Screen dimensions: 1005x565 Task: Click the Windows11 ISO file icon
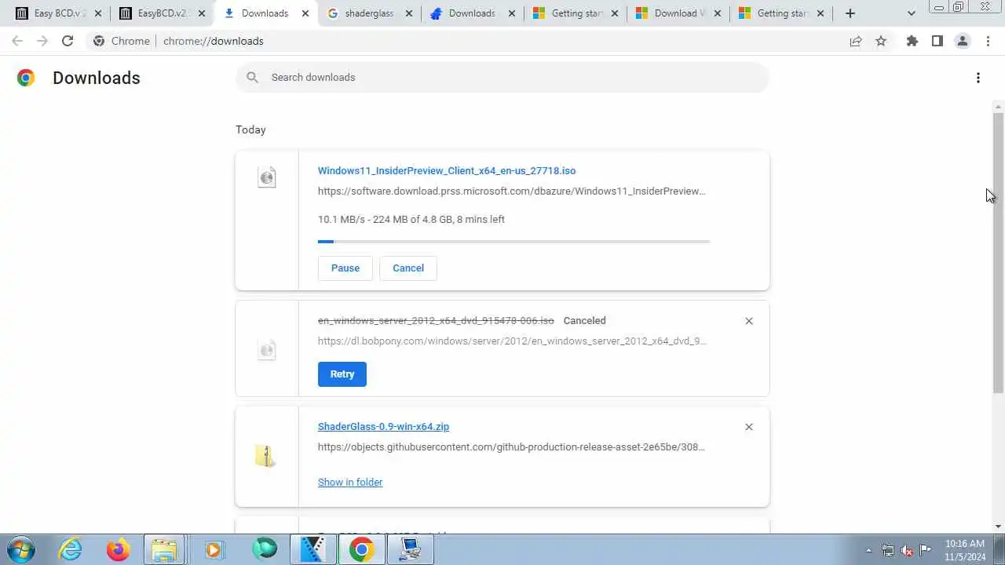point(267,177)
